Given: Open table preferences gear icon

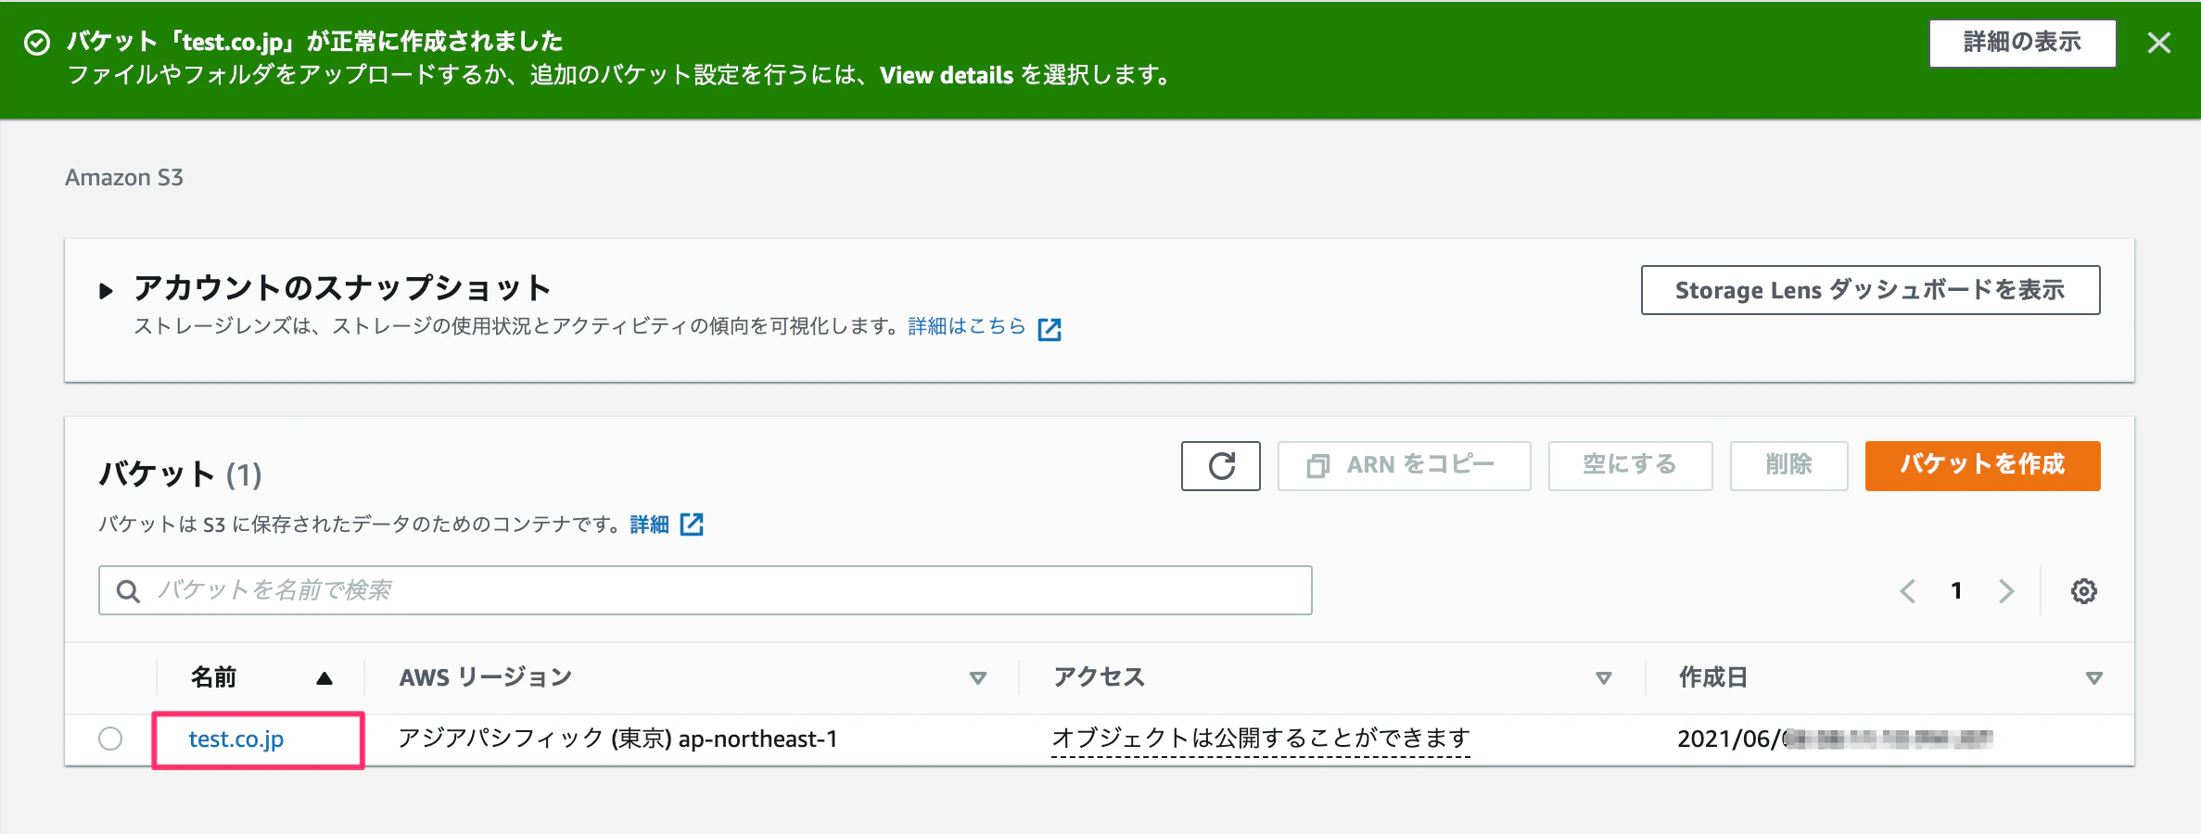Looking at the screenshot, I should click(2084, 591).
